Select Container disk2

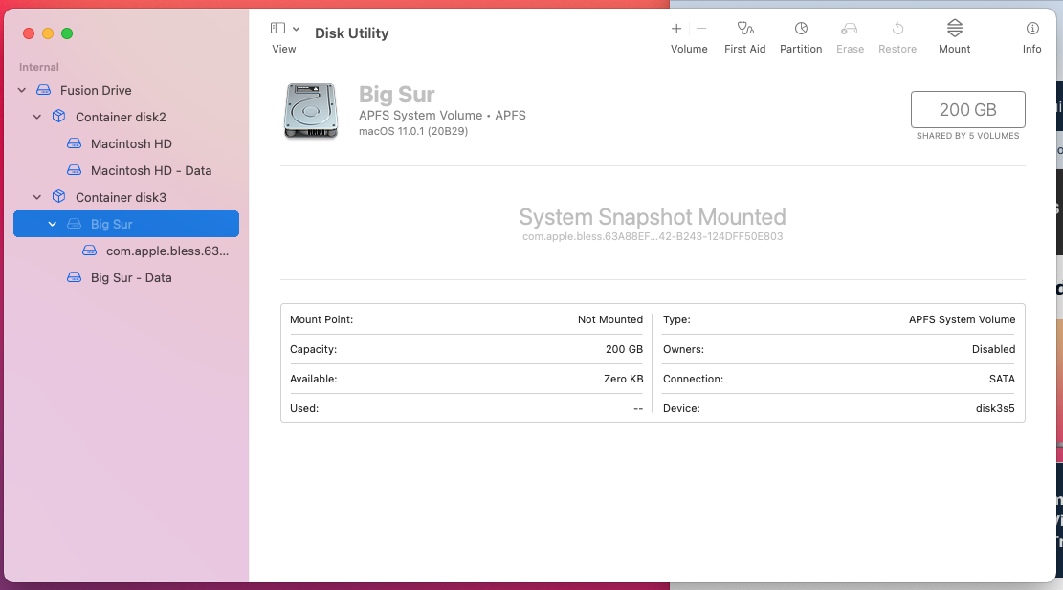121,117
